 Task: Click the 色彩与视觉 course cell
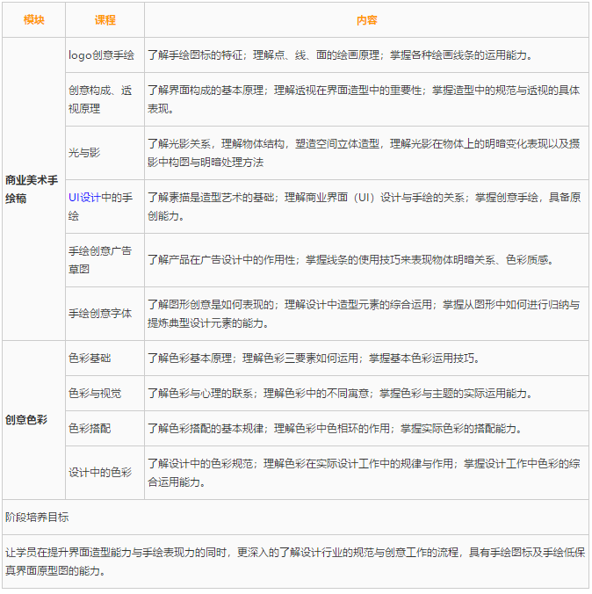pyautogui.click(x=105, y=394)
